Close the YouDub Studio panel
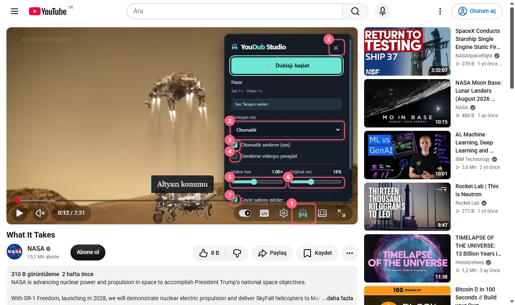 click(336, 48)
